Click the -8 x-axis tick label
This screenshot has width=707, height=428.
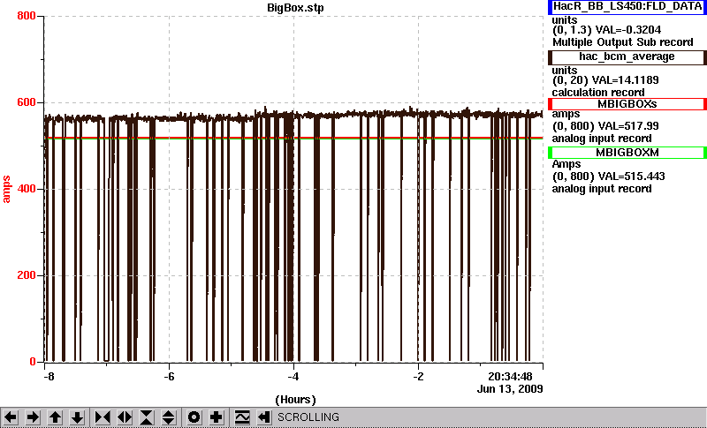tap(49, 376)
